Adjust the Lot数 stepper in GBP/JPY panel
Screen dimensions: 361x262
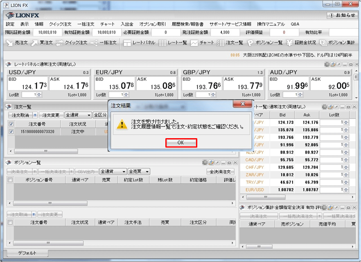213,95
